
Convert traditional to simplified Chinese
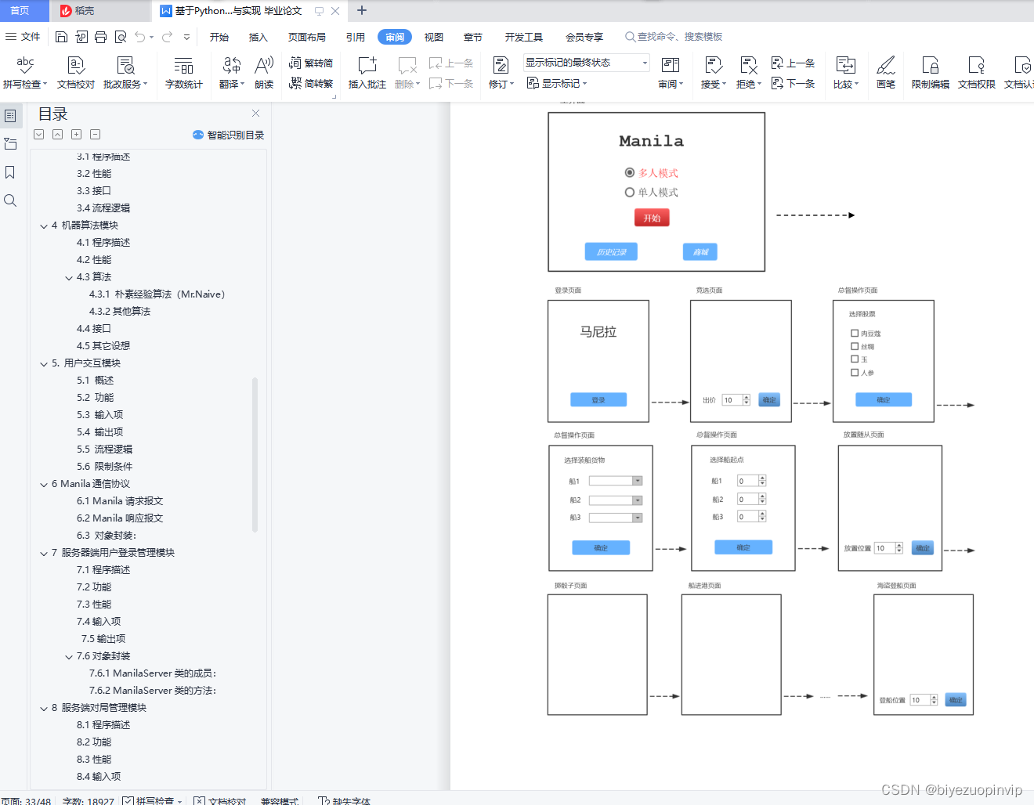311,63
